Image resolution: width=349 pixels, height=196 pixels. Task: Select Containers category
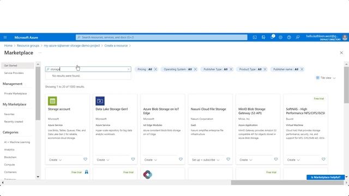point(10,172)
